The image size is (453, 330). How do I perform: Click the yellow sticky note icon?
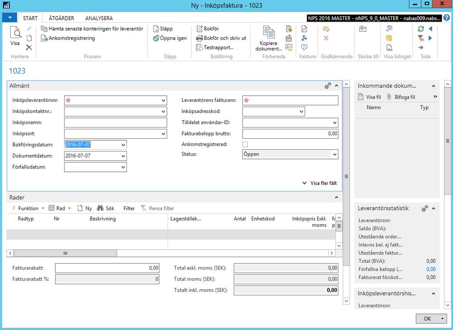tap(389, 38)
